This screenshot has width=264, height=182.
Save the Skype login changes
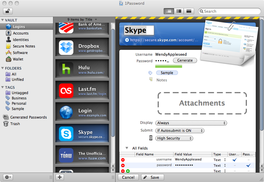(152, 177)
